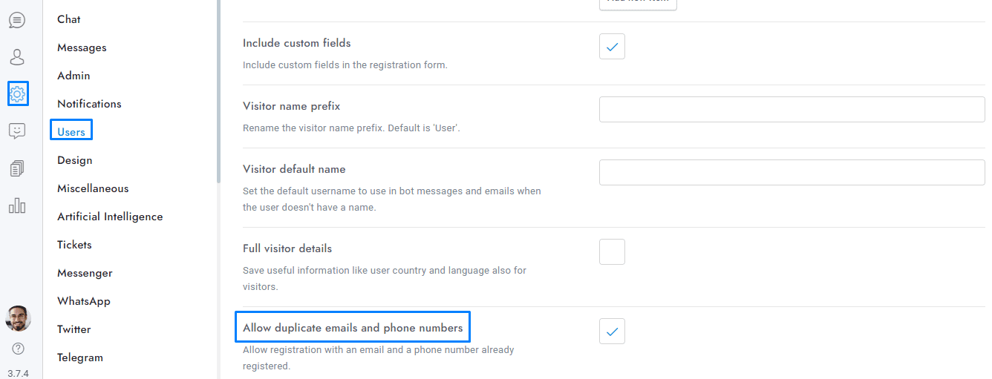Click the settings gear icon
Viewport: 992px width, 379px height.
tap(17, 93)
